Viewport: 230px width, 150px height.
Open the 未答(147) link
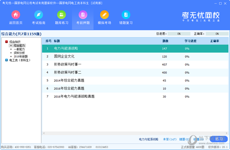click(x=170, y=139)
